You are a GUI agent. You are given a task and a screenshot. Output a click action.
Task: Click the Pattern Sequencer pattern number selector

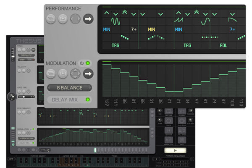156,159
